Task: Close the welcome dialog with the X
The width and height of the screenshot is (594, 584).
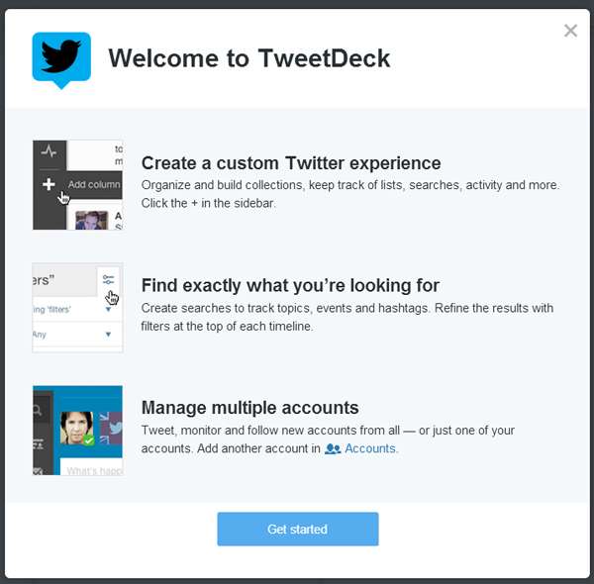Action: [x=570, y=31]
